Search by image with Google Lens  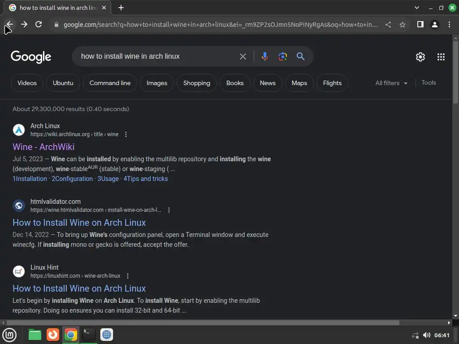(x=282, y=56)
